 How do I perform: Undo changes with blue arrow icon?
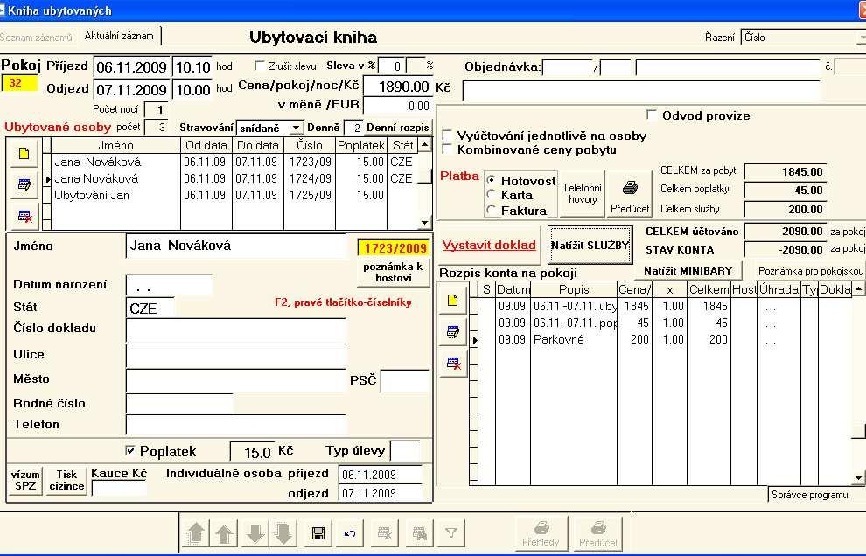pos(350,533)
